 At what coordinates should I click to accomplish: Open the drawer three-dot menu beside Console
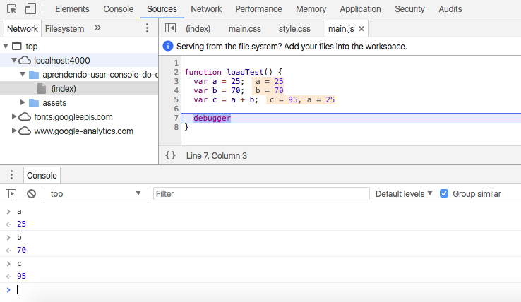[x=11, y=175]
